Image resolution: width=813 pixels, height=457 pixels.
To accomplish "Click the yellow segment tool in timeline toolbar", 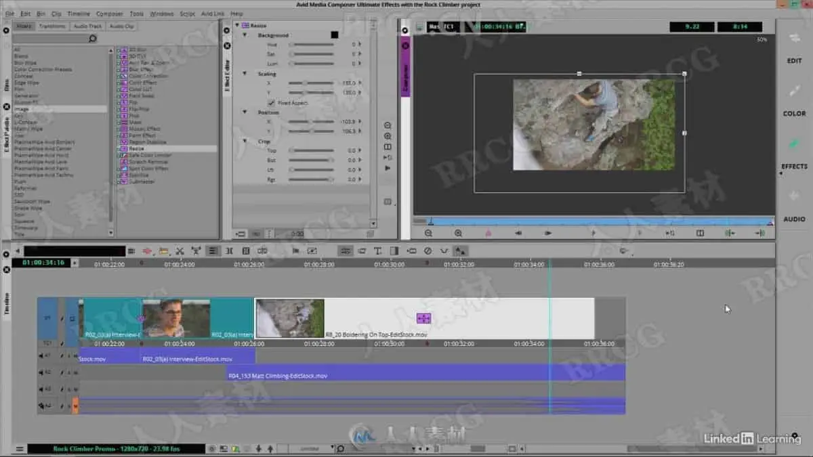I will (x=163, y=251).
